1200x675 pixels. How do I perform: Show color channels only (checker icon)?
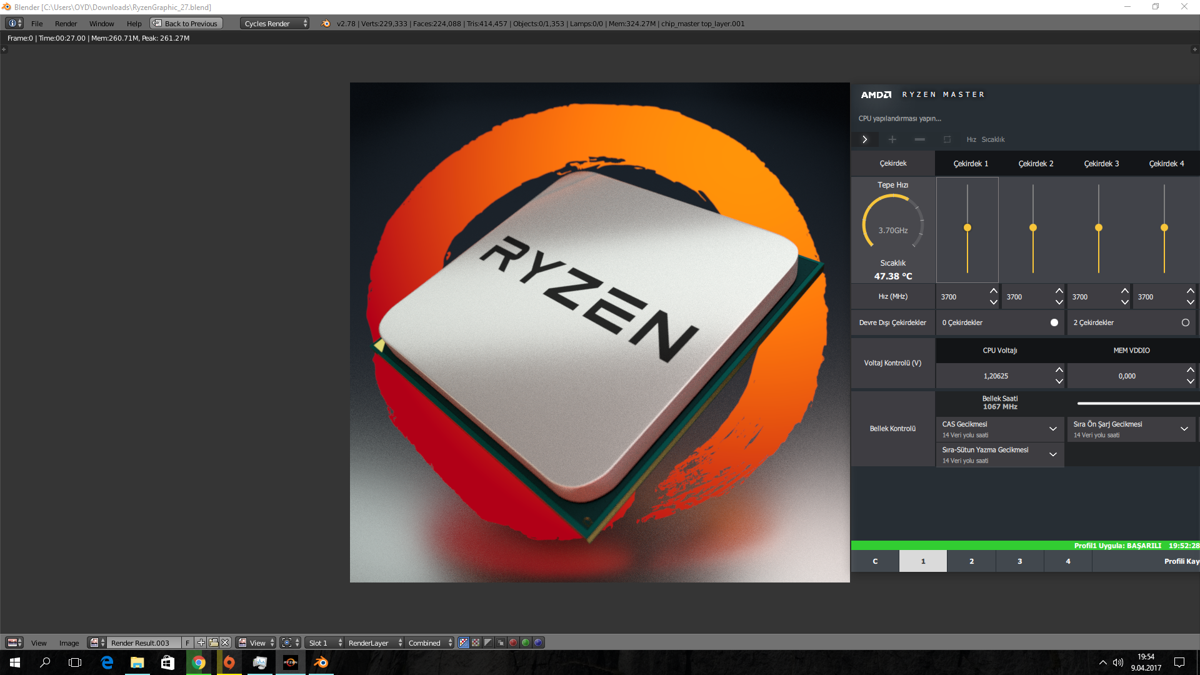tap(476, 642)
